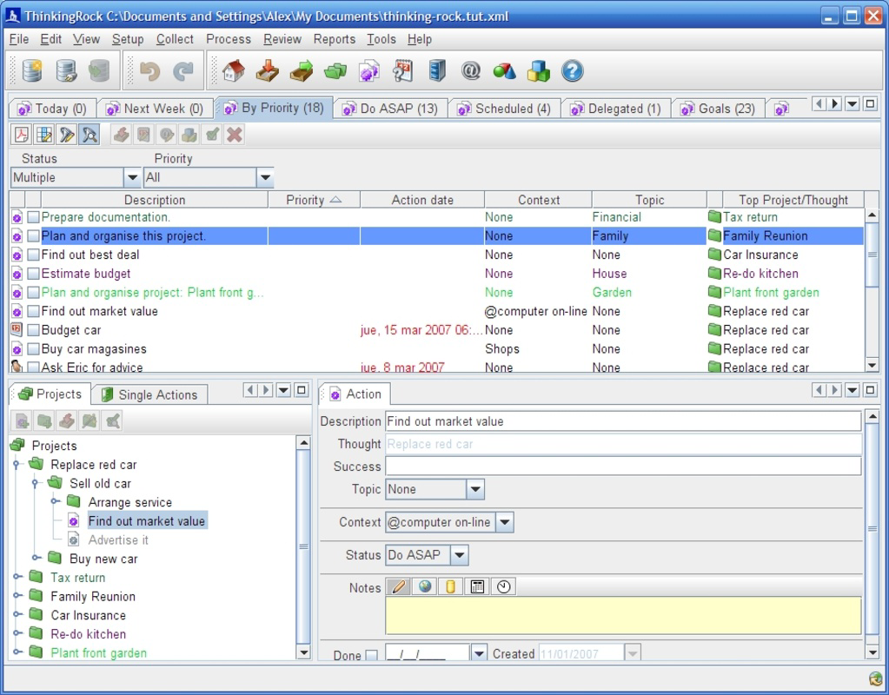Click the spreadsheet export icon below the tabs

pos(45,134)
